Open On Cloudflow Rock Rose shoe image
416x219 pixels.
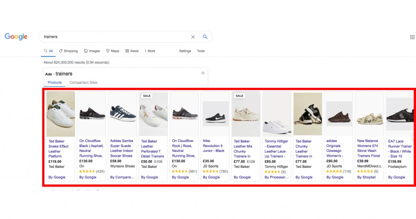pos(184,114)
